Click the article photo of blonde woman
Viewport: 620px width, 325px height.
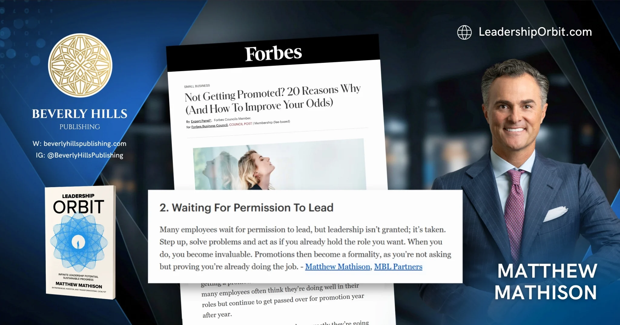[279, 165]
